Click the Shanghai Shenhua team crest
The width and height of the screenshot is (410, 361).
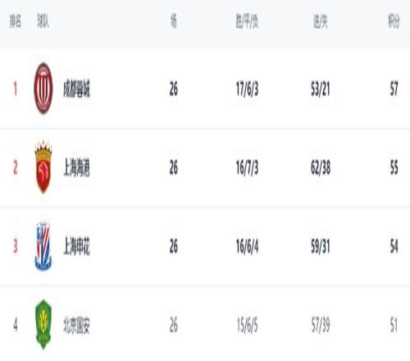(43, 246)
